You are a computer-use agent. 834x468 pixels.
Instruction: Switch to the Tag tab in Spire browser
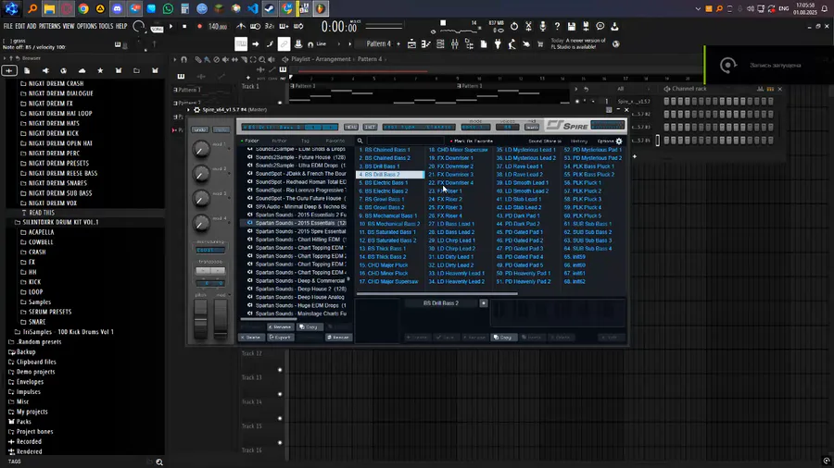305,142
